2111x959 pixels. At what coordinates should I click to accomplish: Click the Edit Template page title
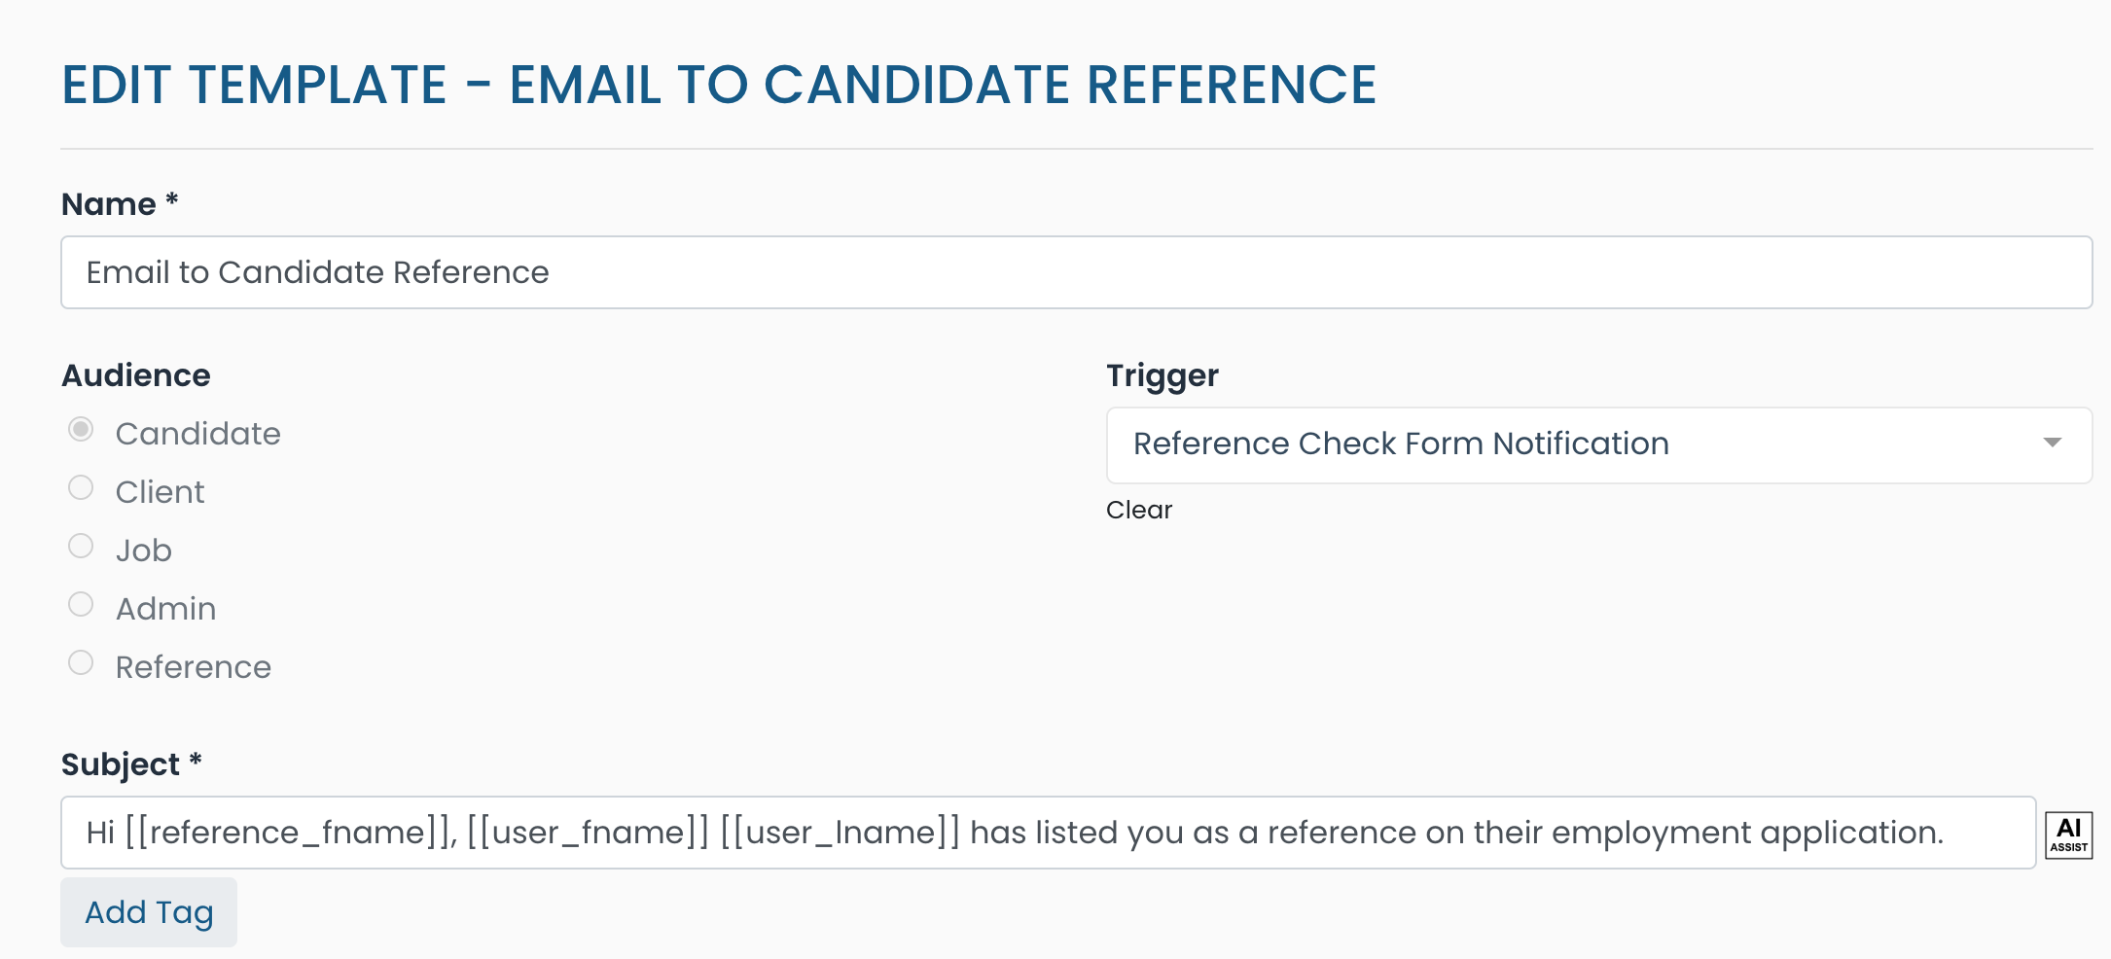click(718, 85)
